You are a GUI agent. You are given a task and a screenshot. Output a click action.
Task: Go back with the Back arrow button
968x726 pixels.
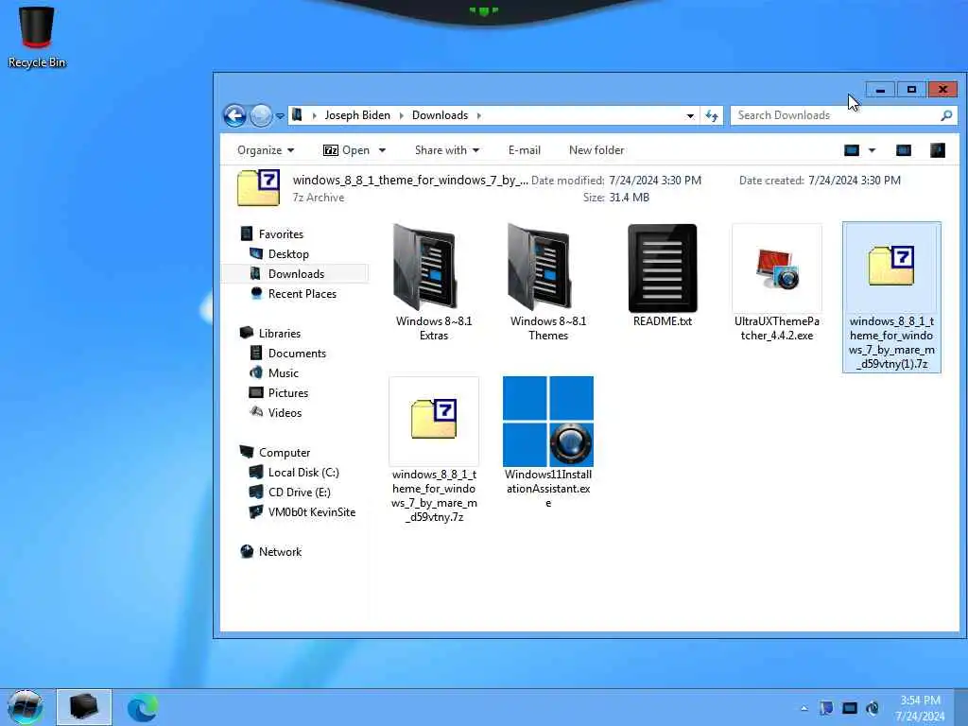(234, 115)
